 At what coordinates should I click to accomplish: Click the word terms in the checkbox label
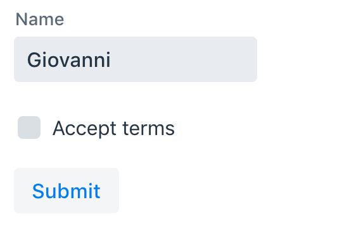click(149, 128)
